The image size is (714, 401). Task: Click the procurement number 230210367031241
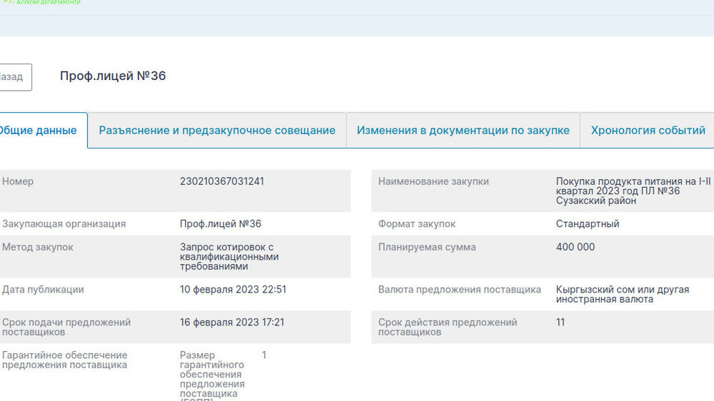point(221,181)
